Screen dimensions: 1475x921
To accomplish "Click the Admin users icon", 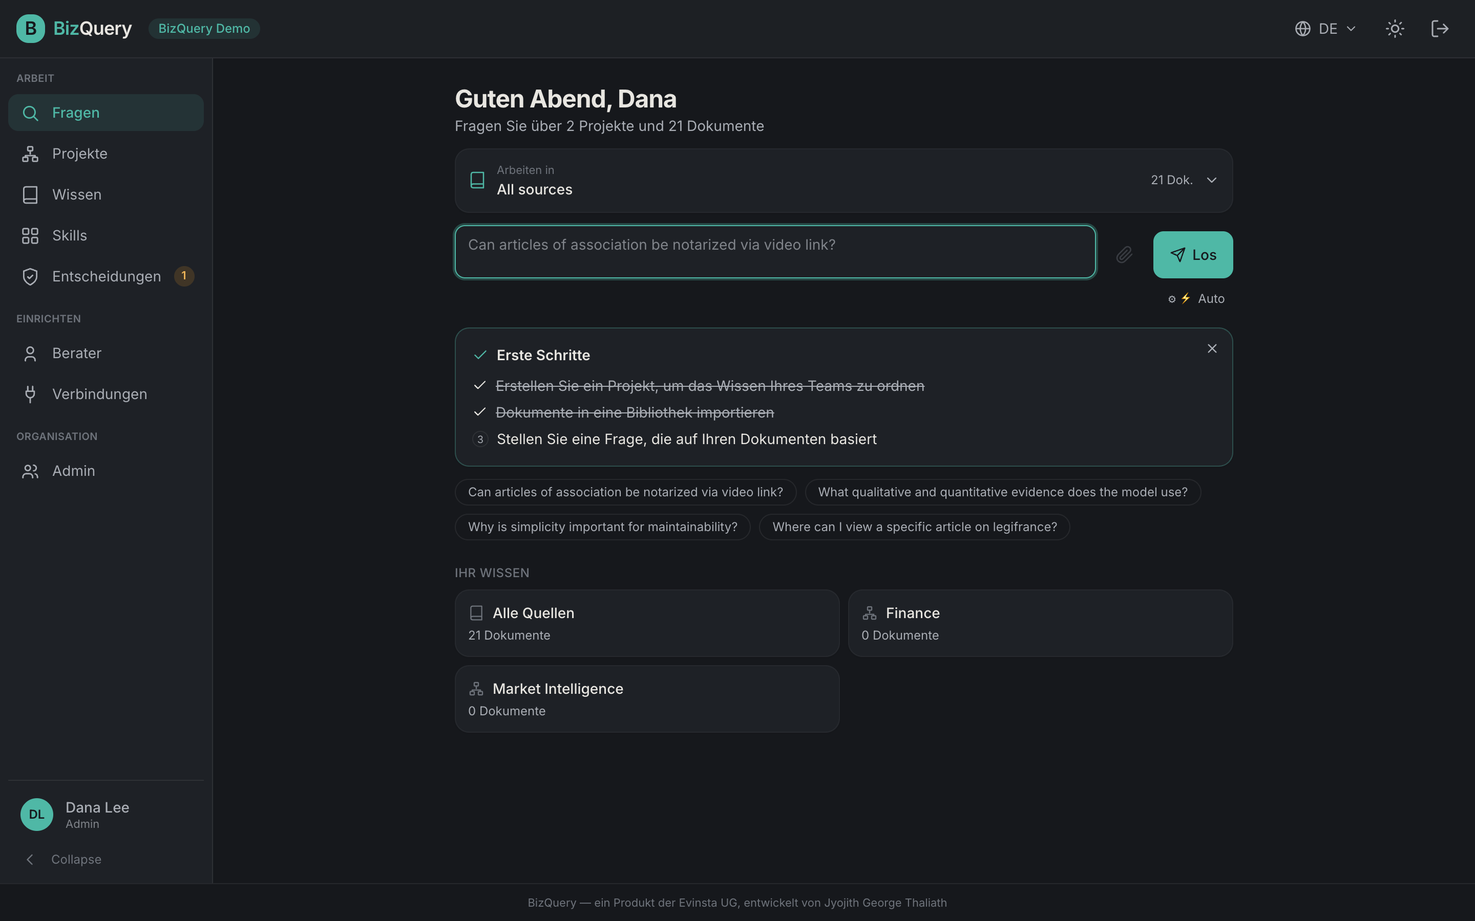I will coord(30,471).
